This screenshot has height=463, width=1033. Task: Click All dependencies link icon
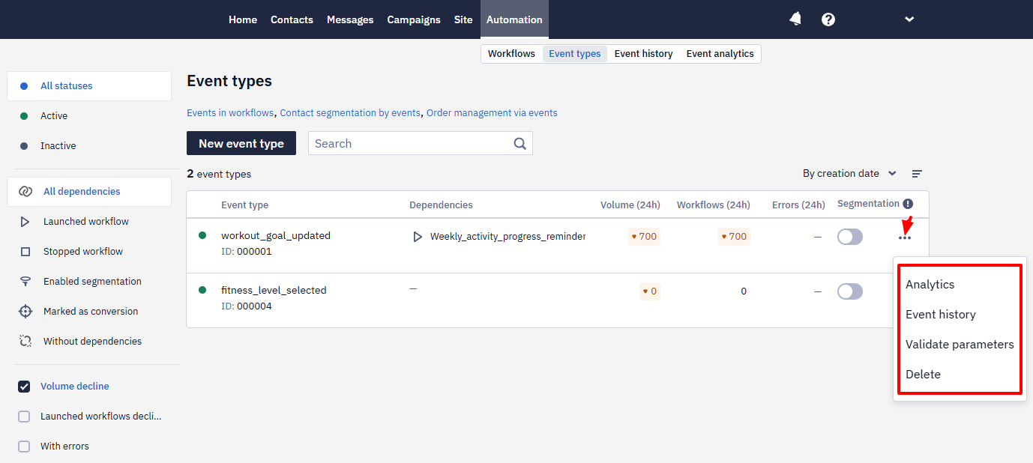[x=25, y=192]
